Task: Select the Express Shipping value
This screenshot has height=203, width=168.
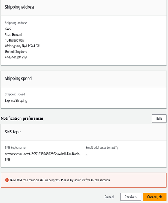Action: click(16, 100)
